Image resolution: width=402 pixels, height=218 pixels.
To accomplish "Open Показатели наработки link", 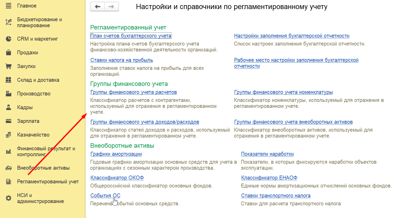I will coord(267,154).
